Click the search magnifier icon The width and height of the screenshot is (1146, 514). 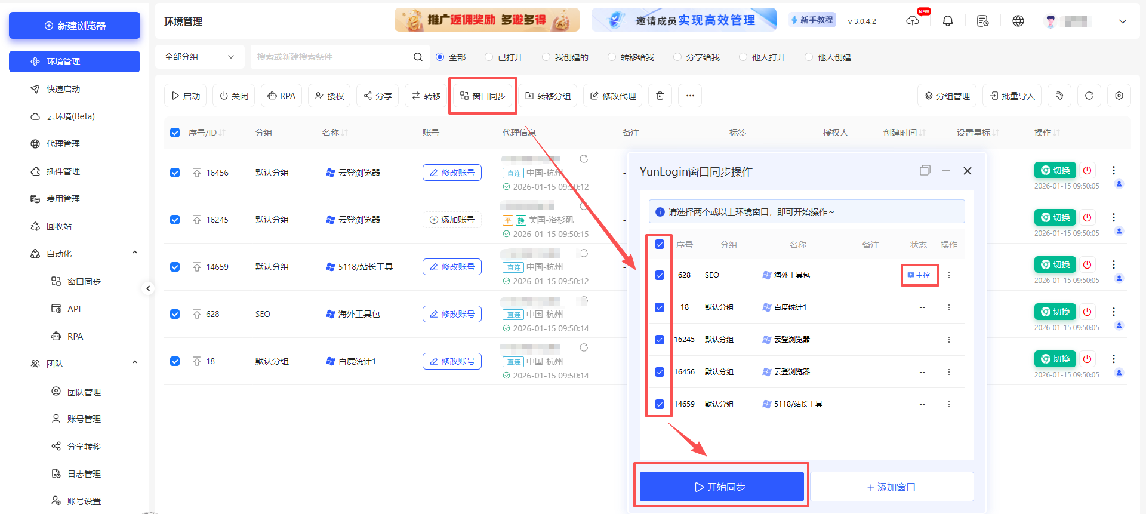tap(418, 57)
